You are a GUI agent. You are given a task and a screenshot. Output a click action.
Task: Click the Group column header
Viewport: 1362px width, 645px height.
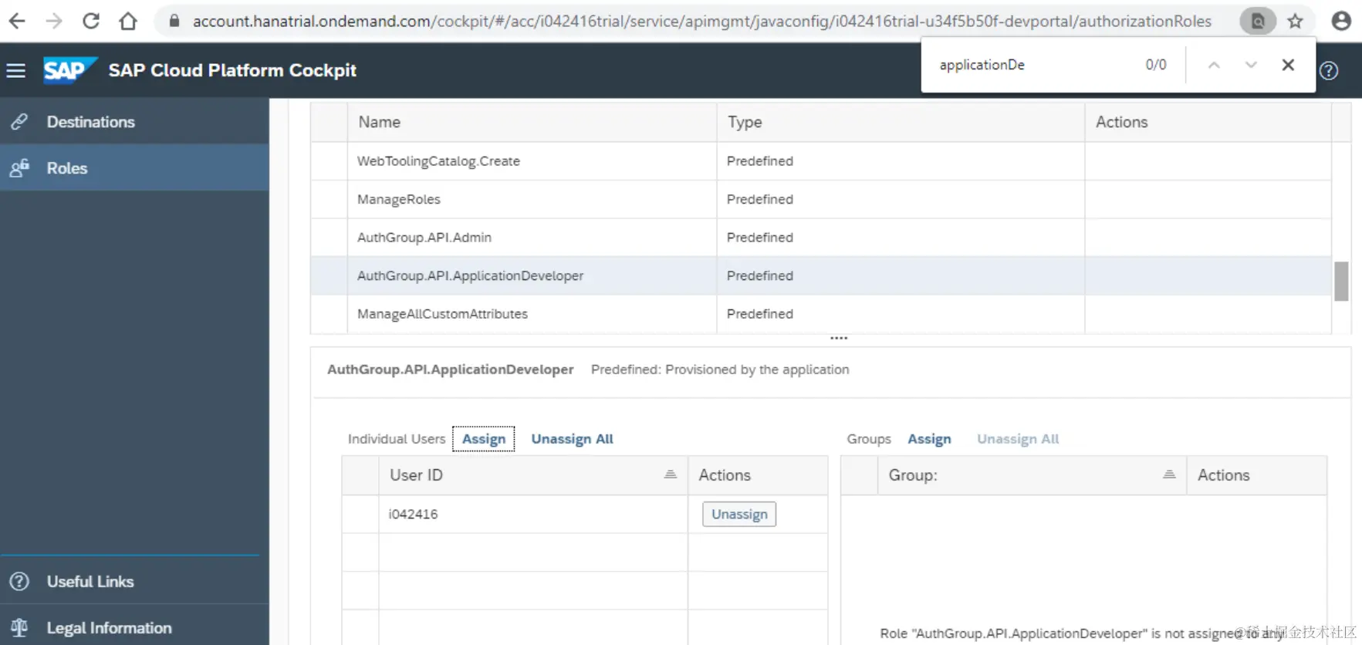[x=1032, y=475]
